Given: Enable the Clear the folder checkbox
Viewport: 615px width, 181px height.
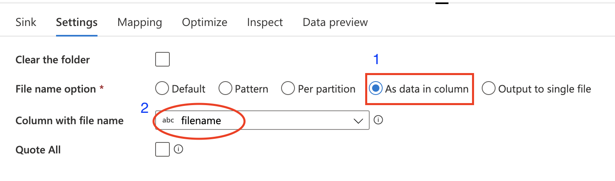Looking at the screenshot, I should click(162, 60).
